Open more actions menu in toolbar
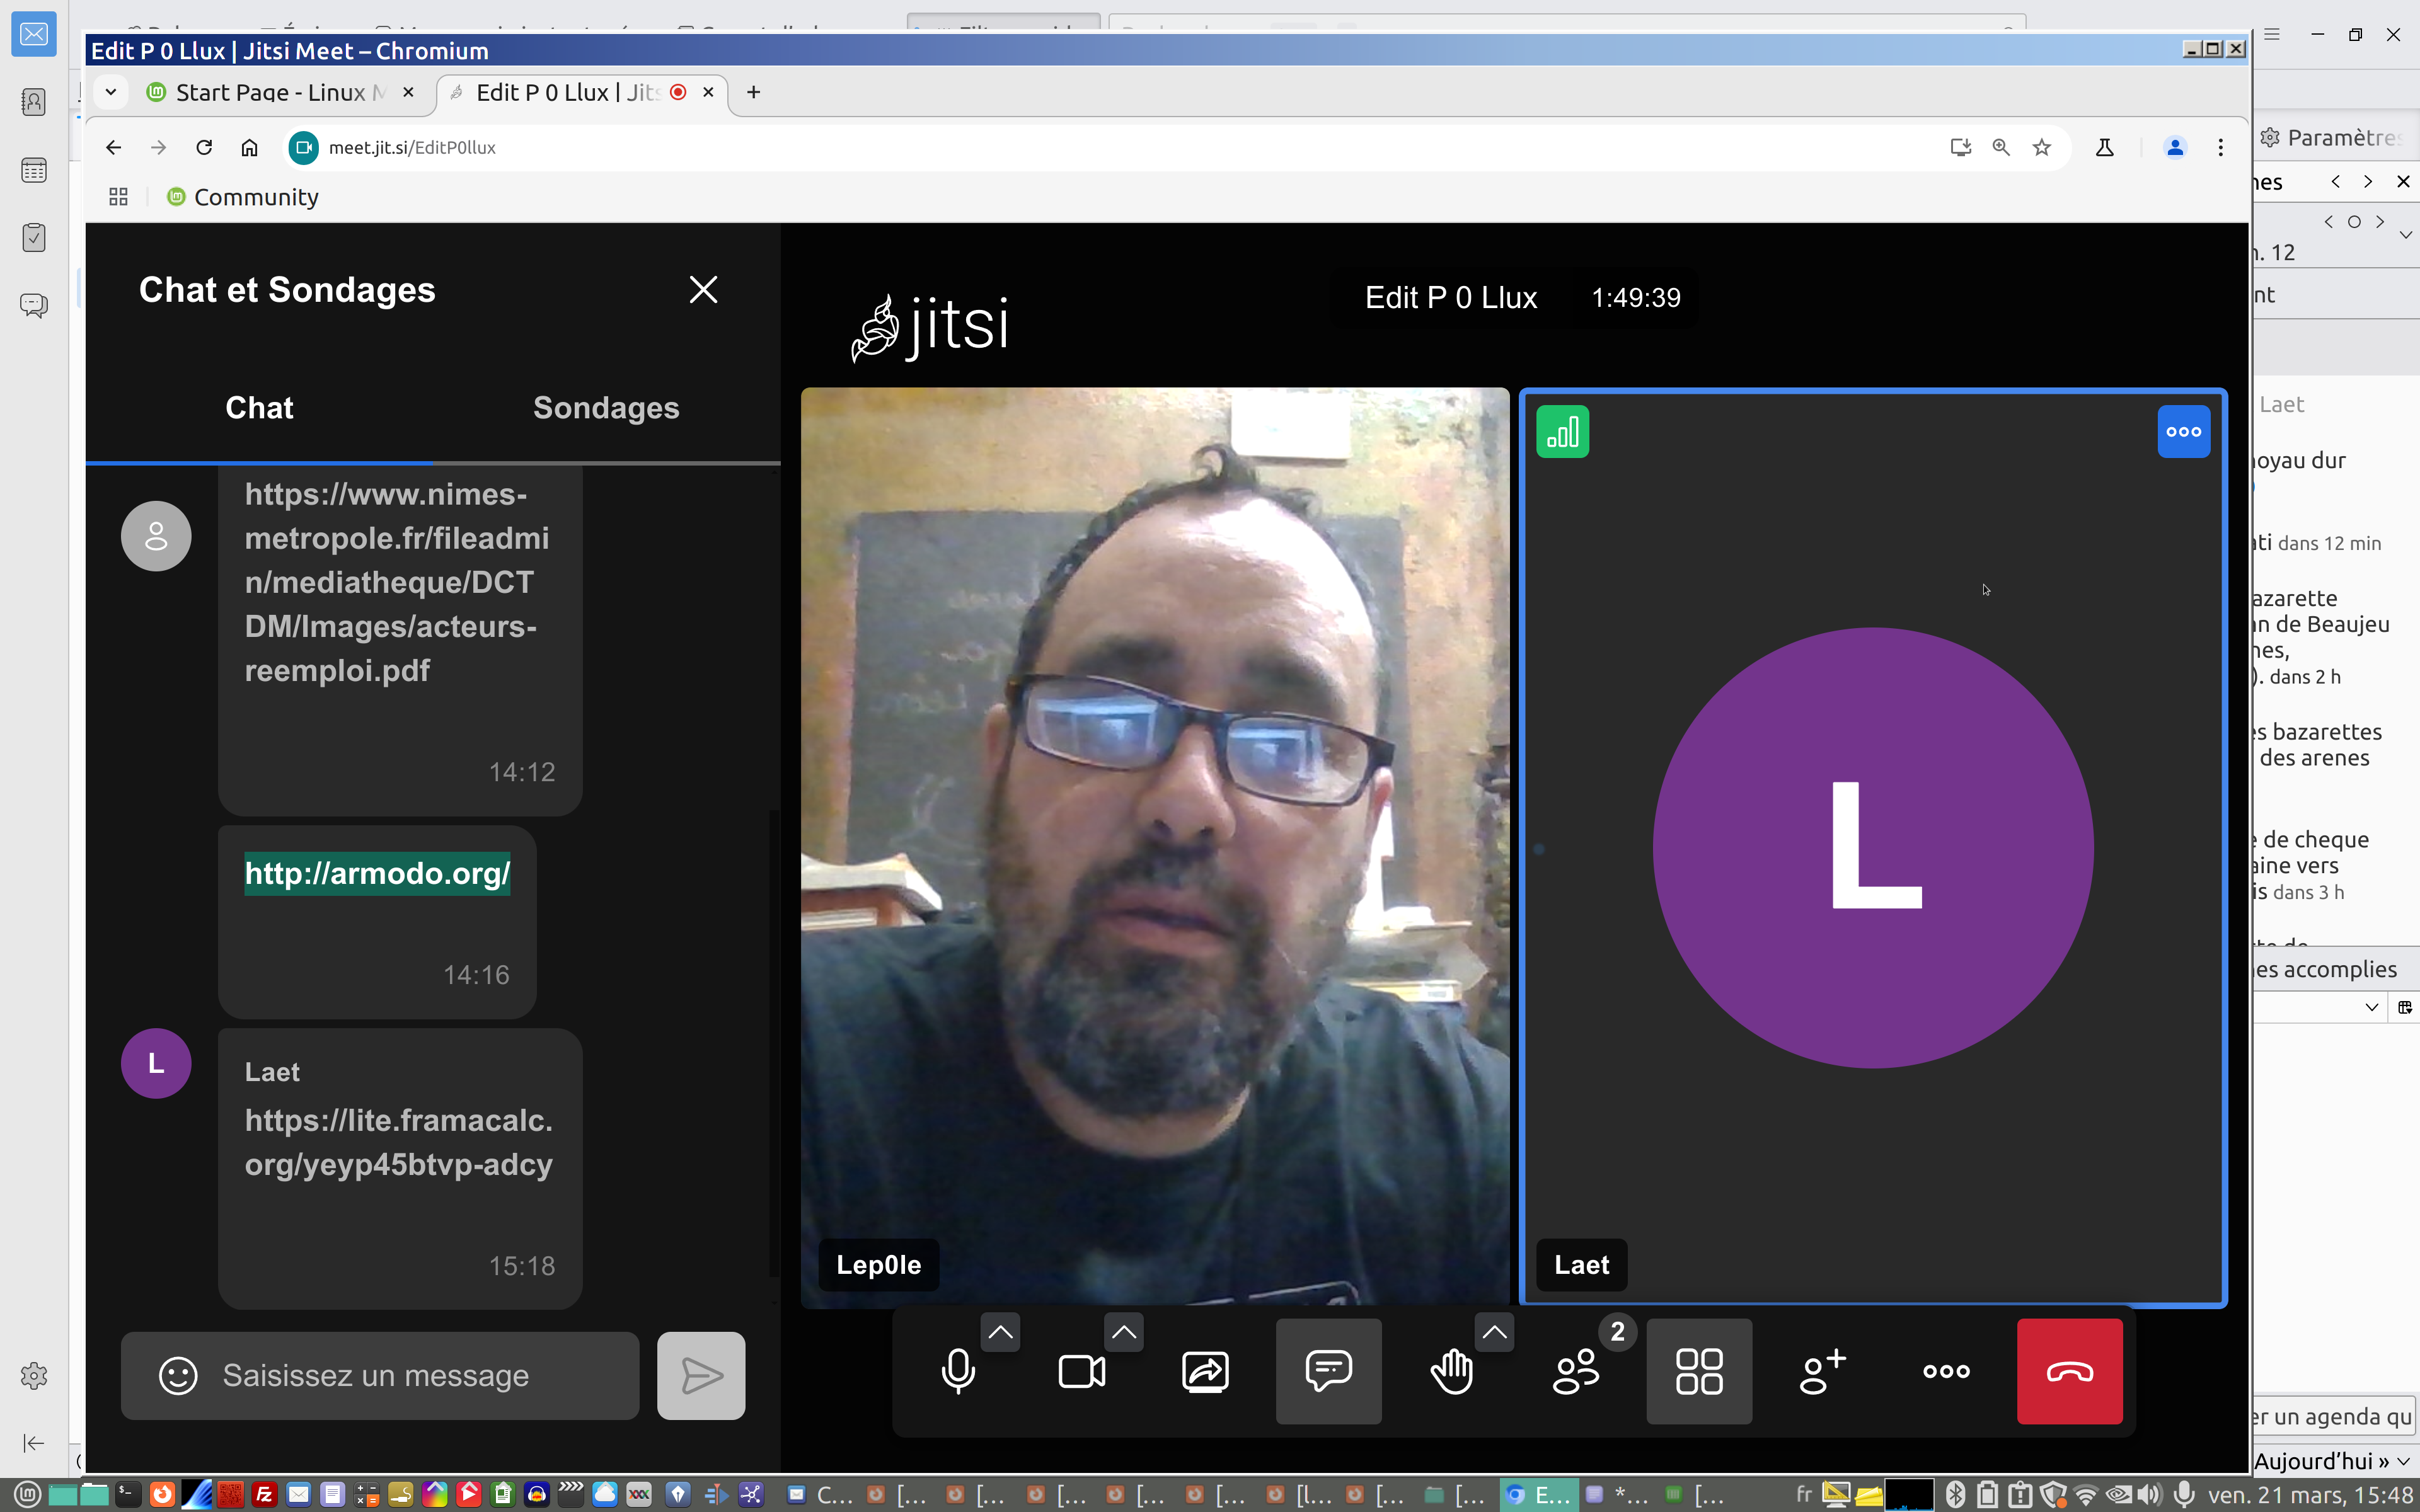 [x=1946, y=1371]
